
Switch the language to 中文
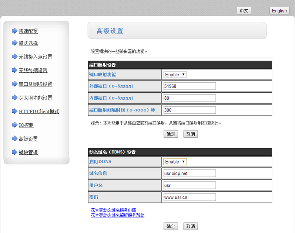(244, 11)
